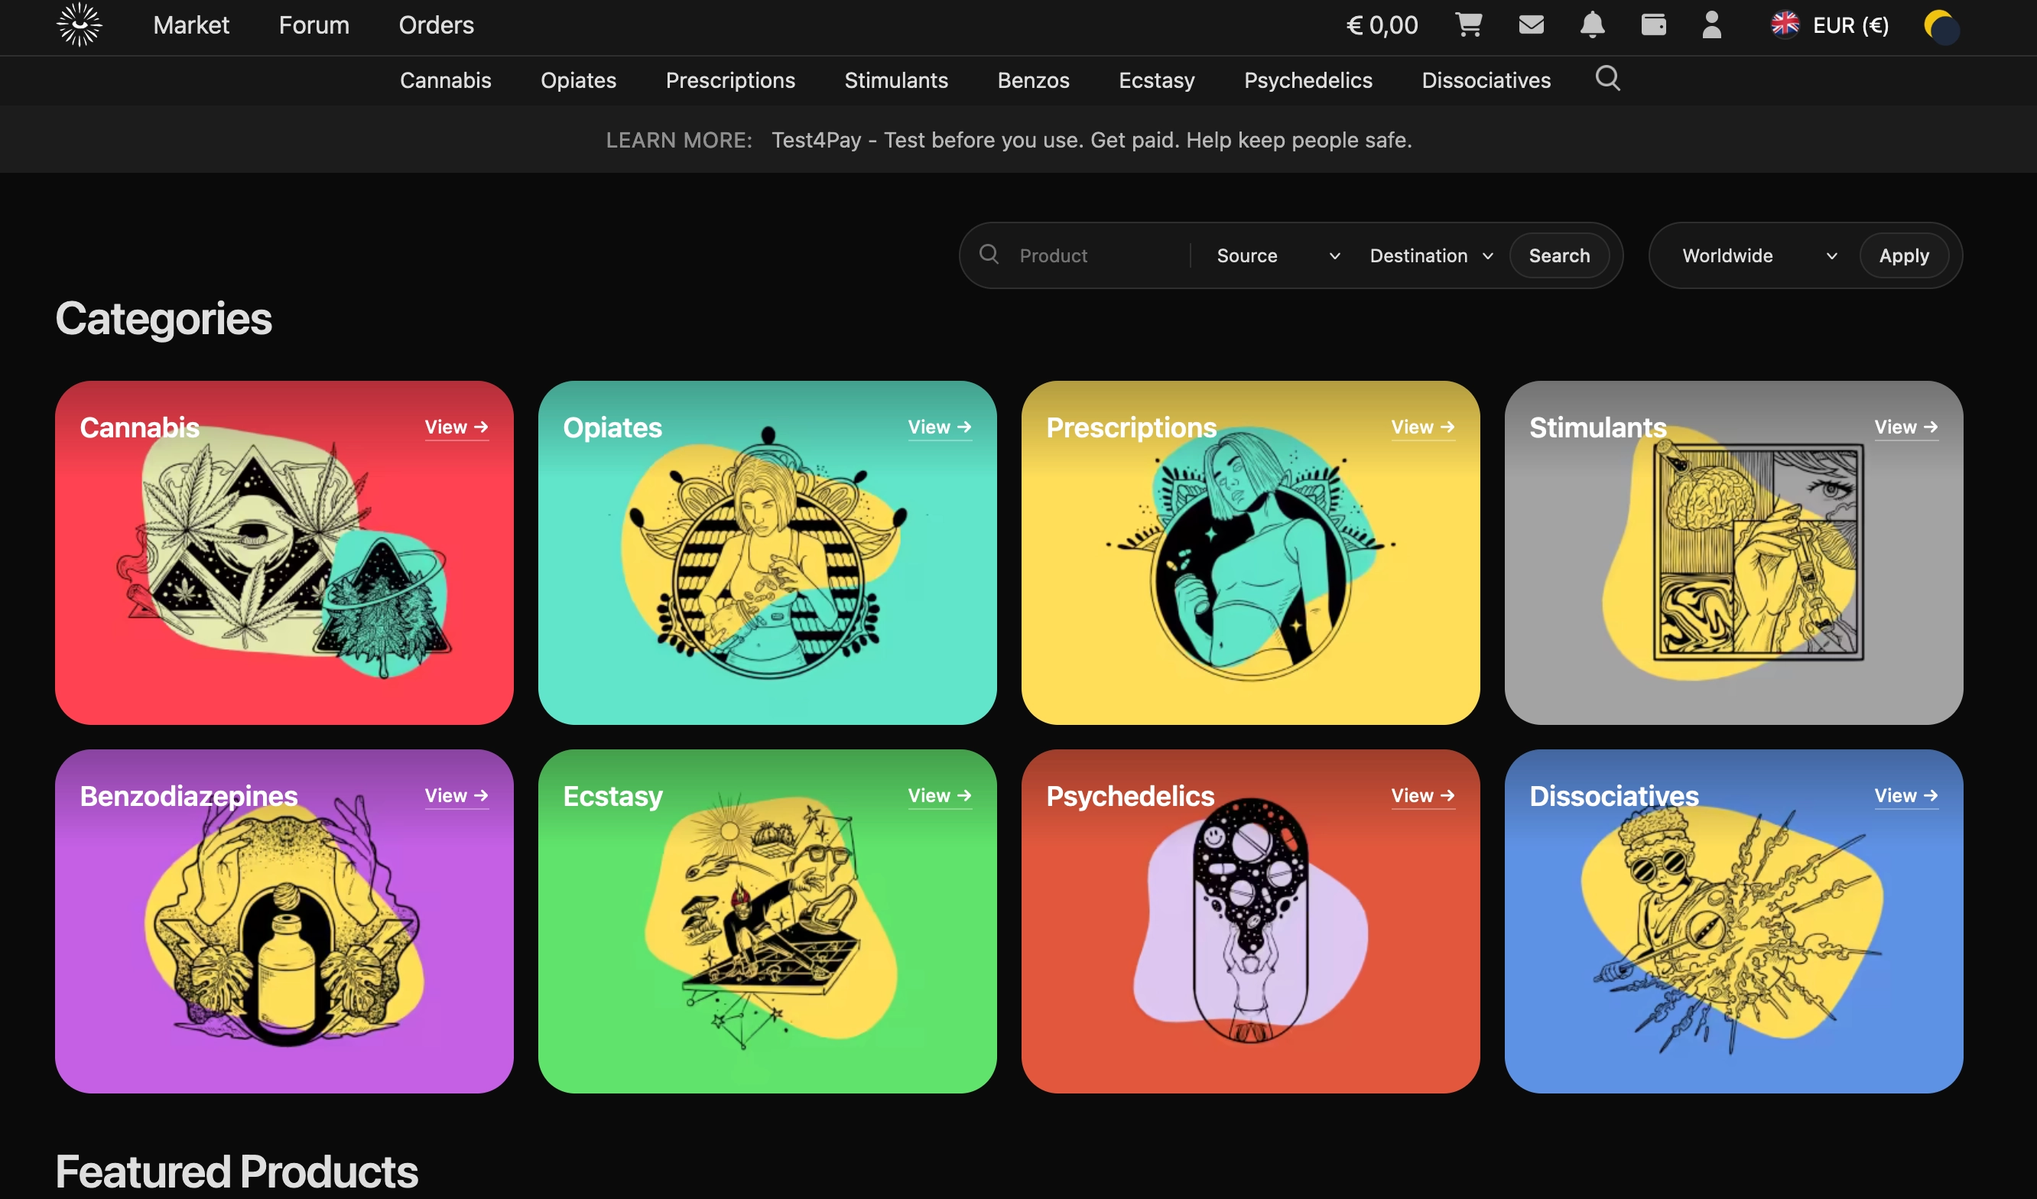Viewport: 2037px width, 1199px height.
Task: Select the Benzos category tab
Action: [1033, 80]
